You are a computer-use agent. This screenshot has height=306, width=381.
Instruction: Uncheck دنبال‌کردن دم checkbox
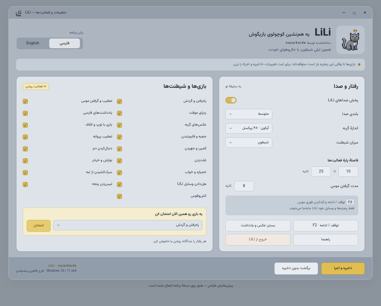tap(25, 149)
